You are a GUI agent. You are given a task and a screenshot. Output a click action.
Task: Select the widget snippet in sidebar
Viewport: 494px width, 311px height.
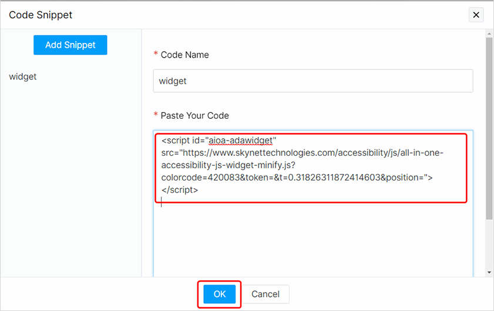coord(23,76)
